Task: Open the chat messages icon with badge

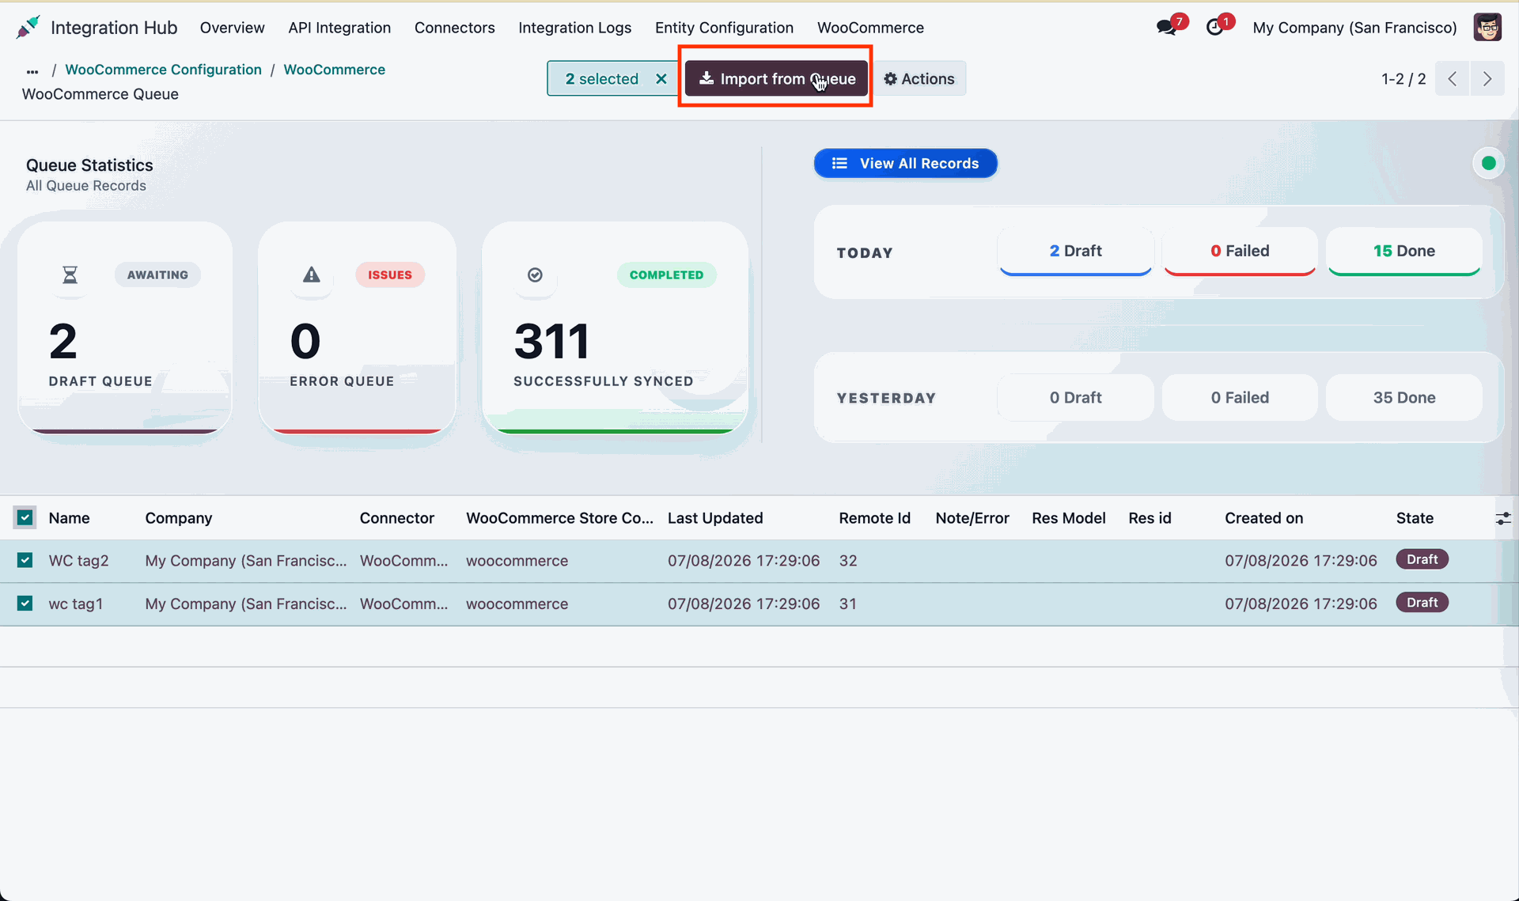Action: click(1166, 28)
